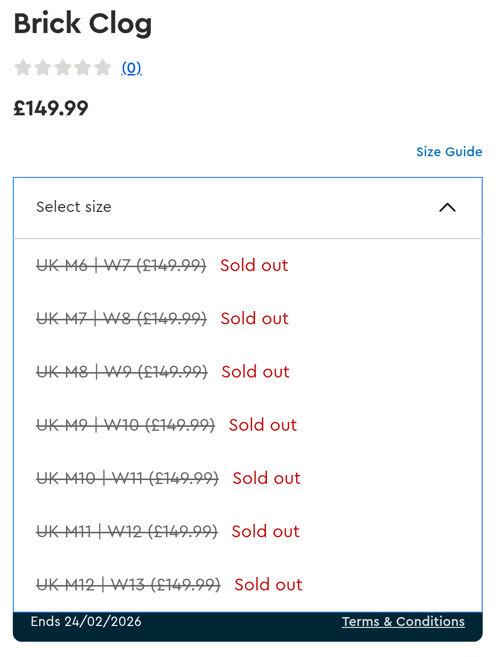Pick the UK M10 | W11 size

(128, 479)
